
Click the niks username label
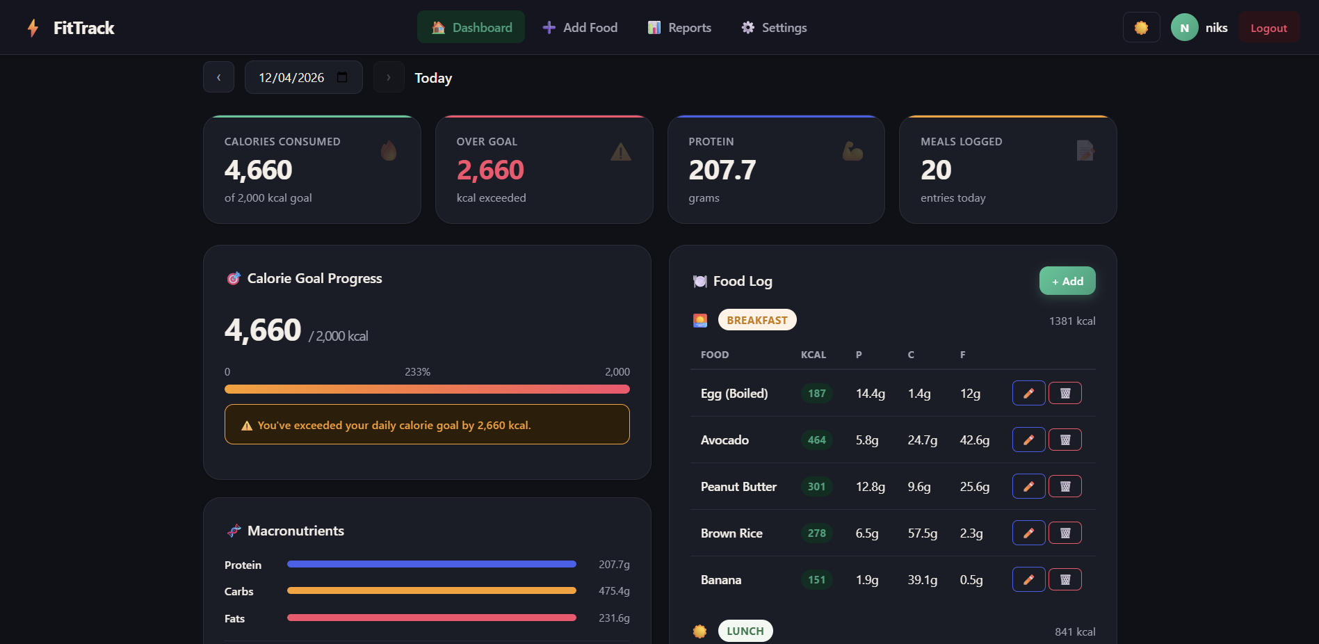1216,28
